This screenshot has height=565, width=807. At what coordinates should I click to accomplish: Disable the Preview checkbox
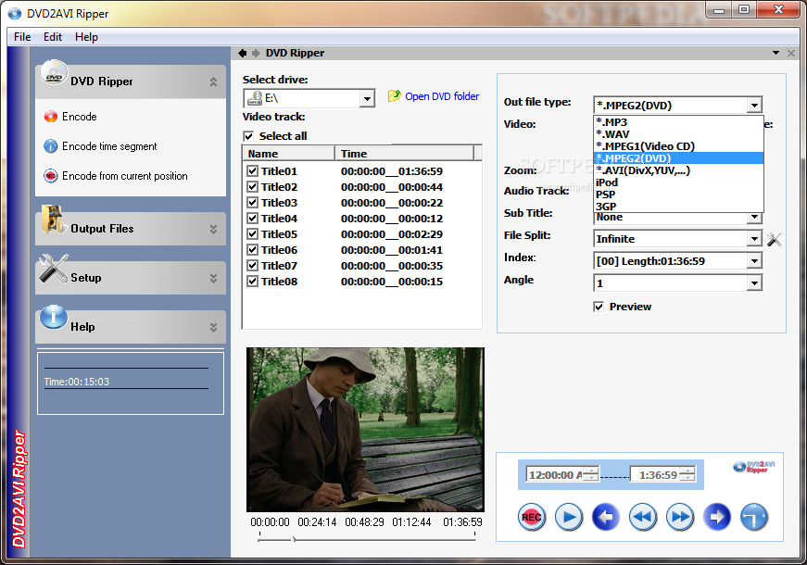pos(599,307)
